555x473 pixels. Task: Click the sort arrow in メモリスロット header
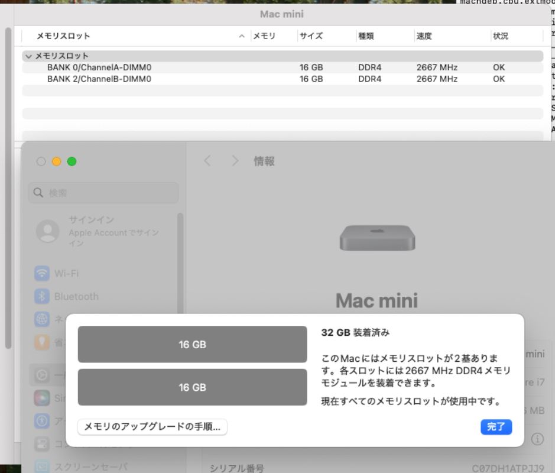(242, 35)
